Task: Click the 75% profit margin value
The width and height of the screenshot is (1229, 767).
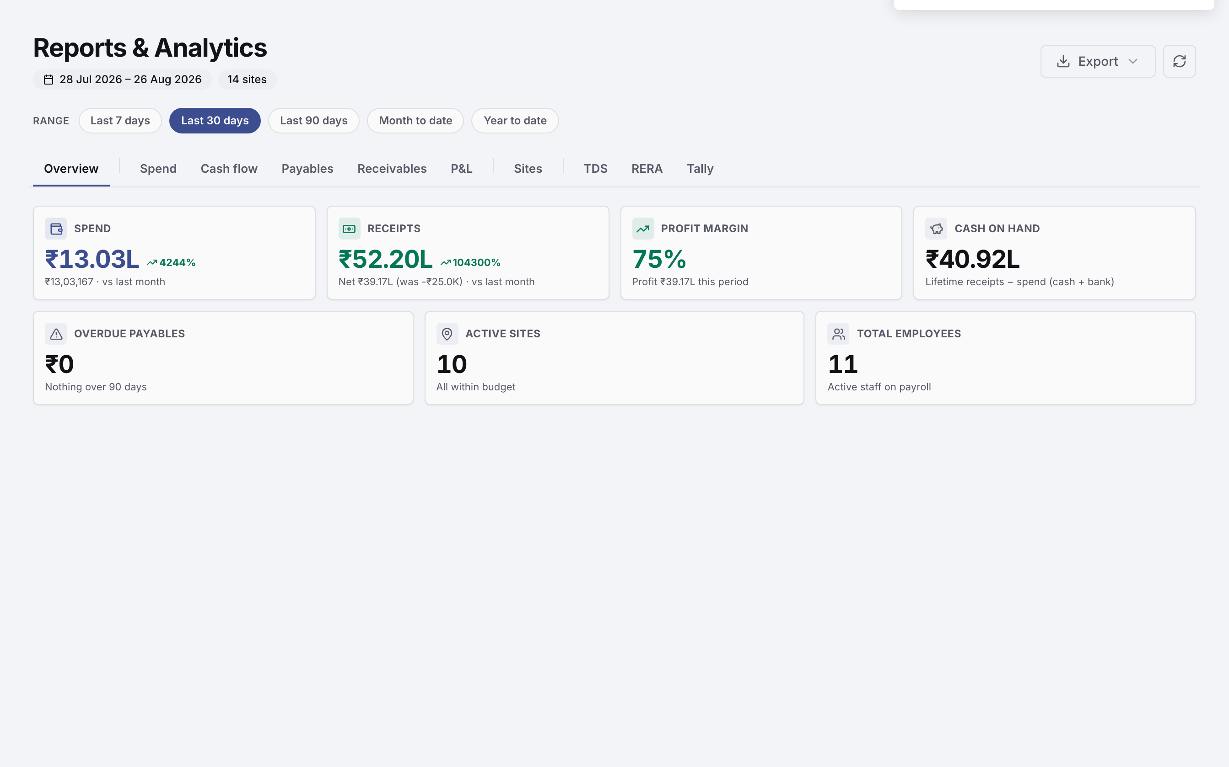Action: pos(659,259)
